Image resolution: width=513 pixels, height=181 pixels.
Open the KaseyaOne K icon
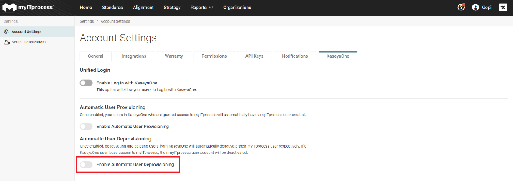pyautogui.click(x=503, y=8)
